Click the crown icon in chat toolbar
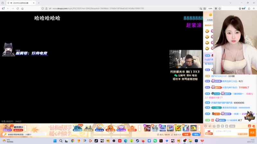257x144 pixels. click(214, 126)
